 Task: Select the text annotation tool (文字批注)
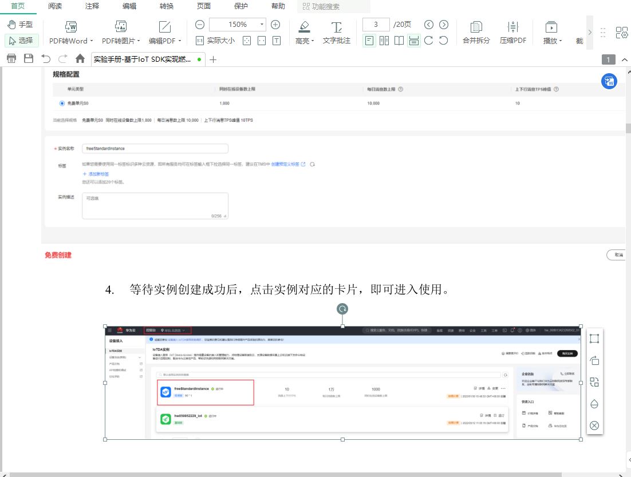(337, 32)
